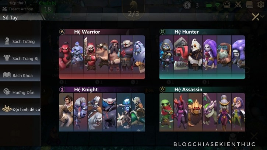Click the gold coin dollar icon

187,5
